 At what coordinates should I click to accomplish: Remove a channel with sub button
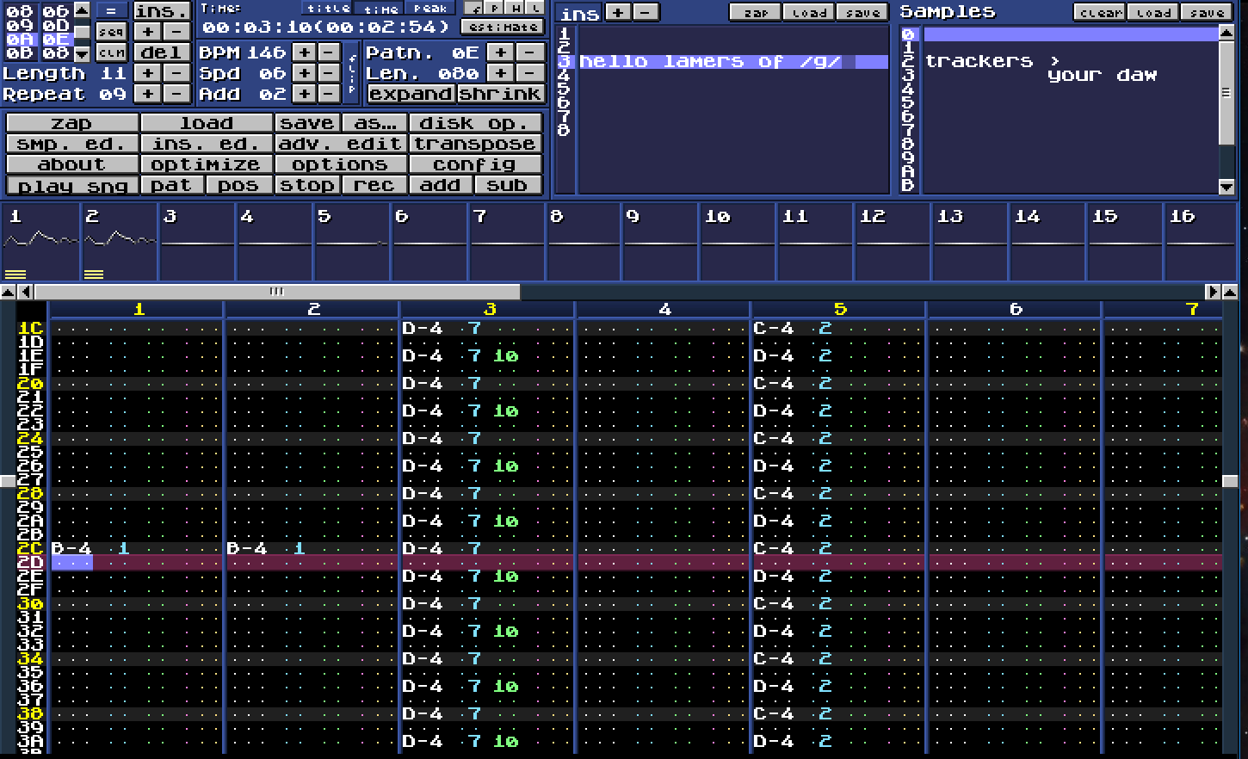(x=509, y=185)
